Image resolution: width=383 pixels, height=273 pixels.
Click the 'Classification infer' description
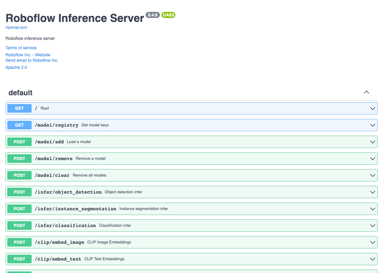point(115,226)
